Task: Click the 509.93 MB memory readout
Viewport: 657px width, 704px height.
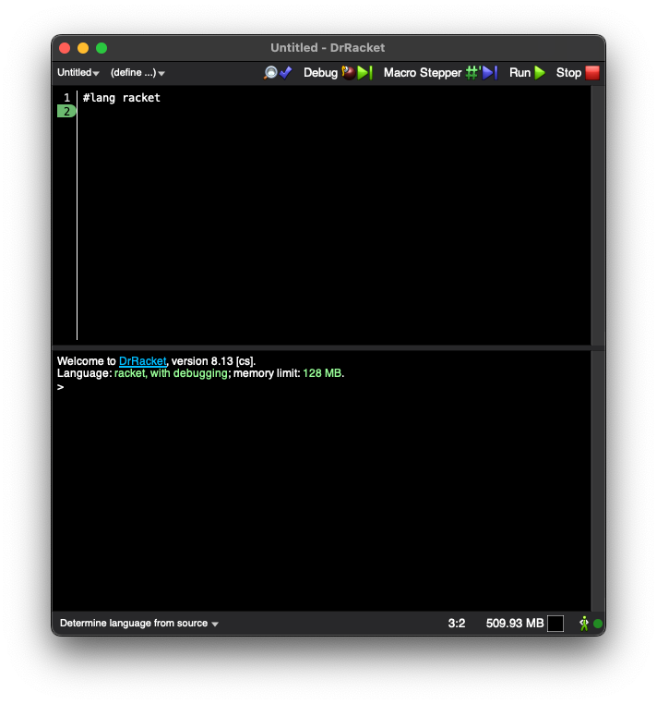Action: coord(514,624)
